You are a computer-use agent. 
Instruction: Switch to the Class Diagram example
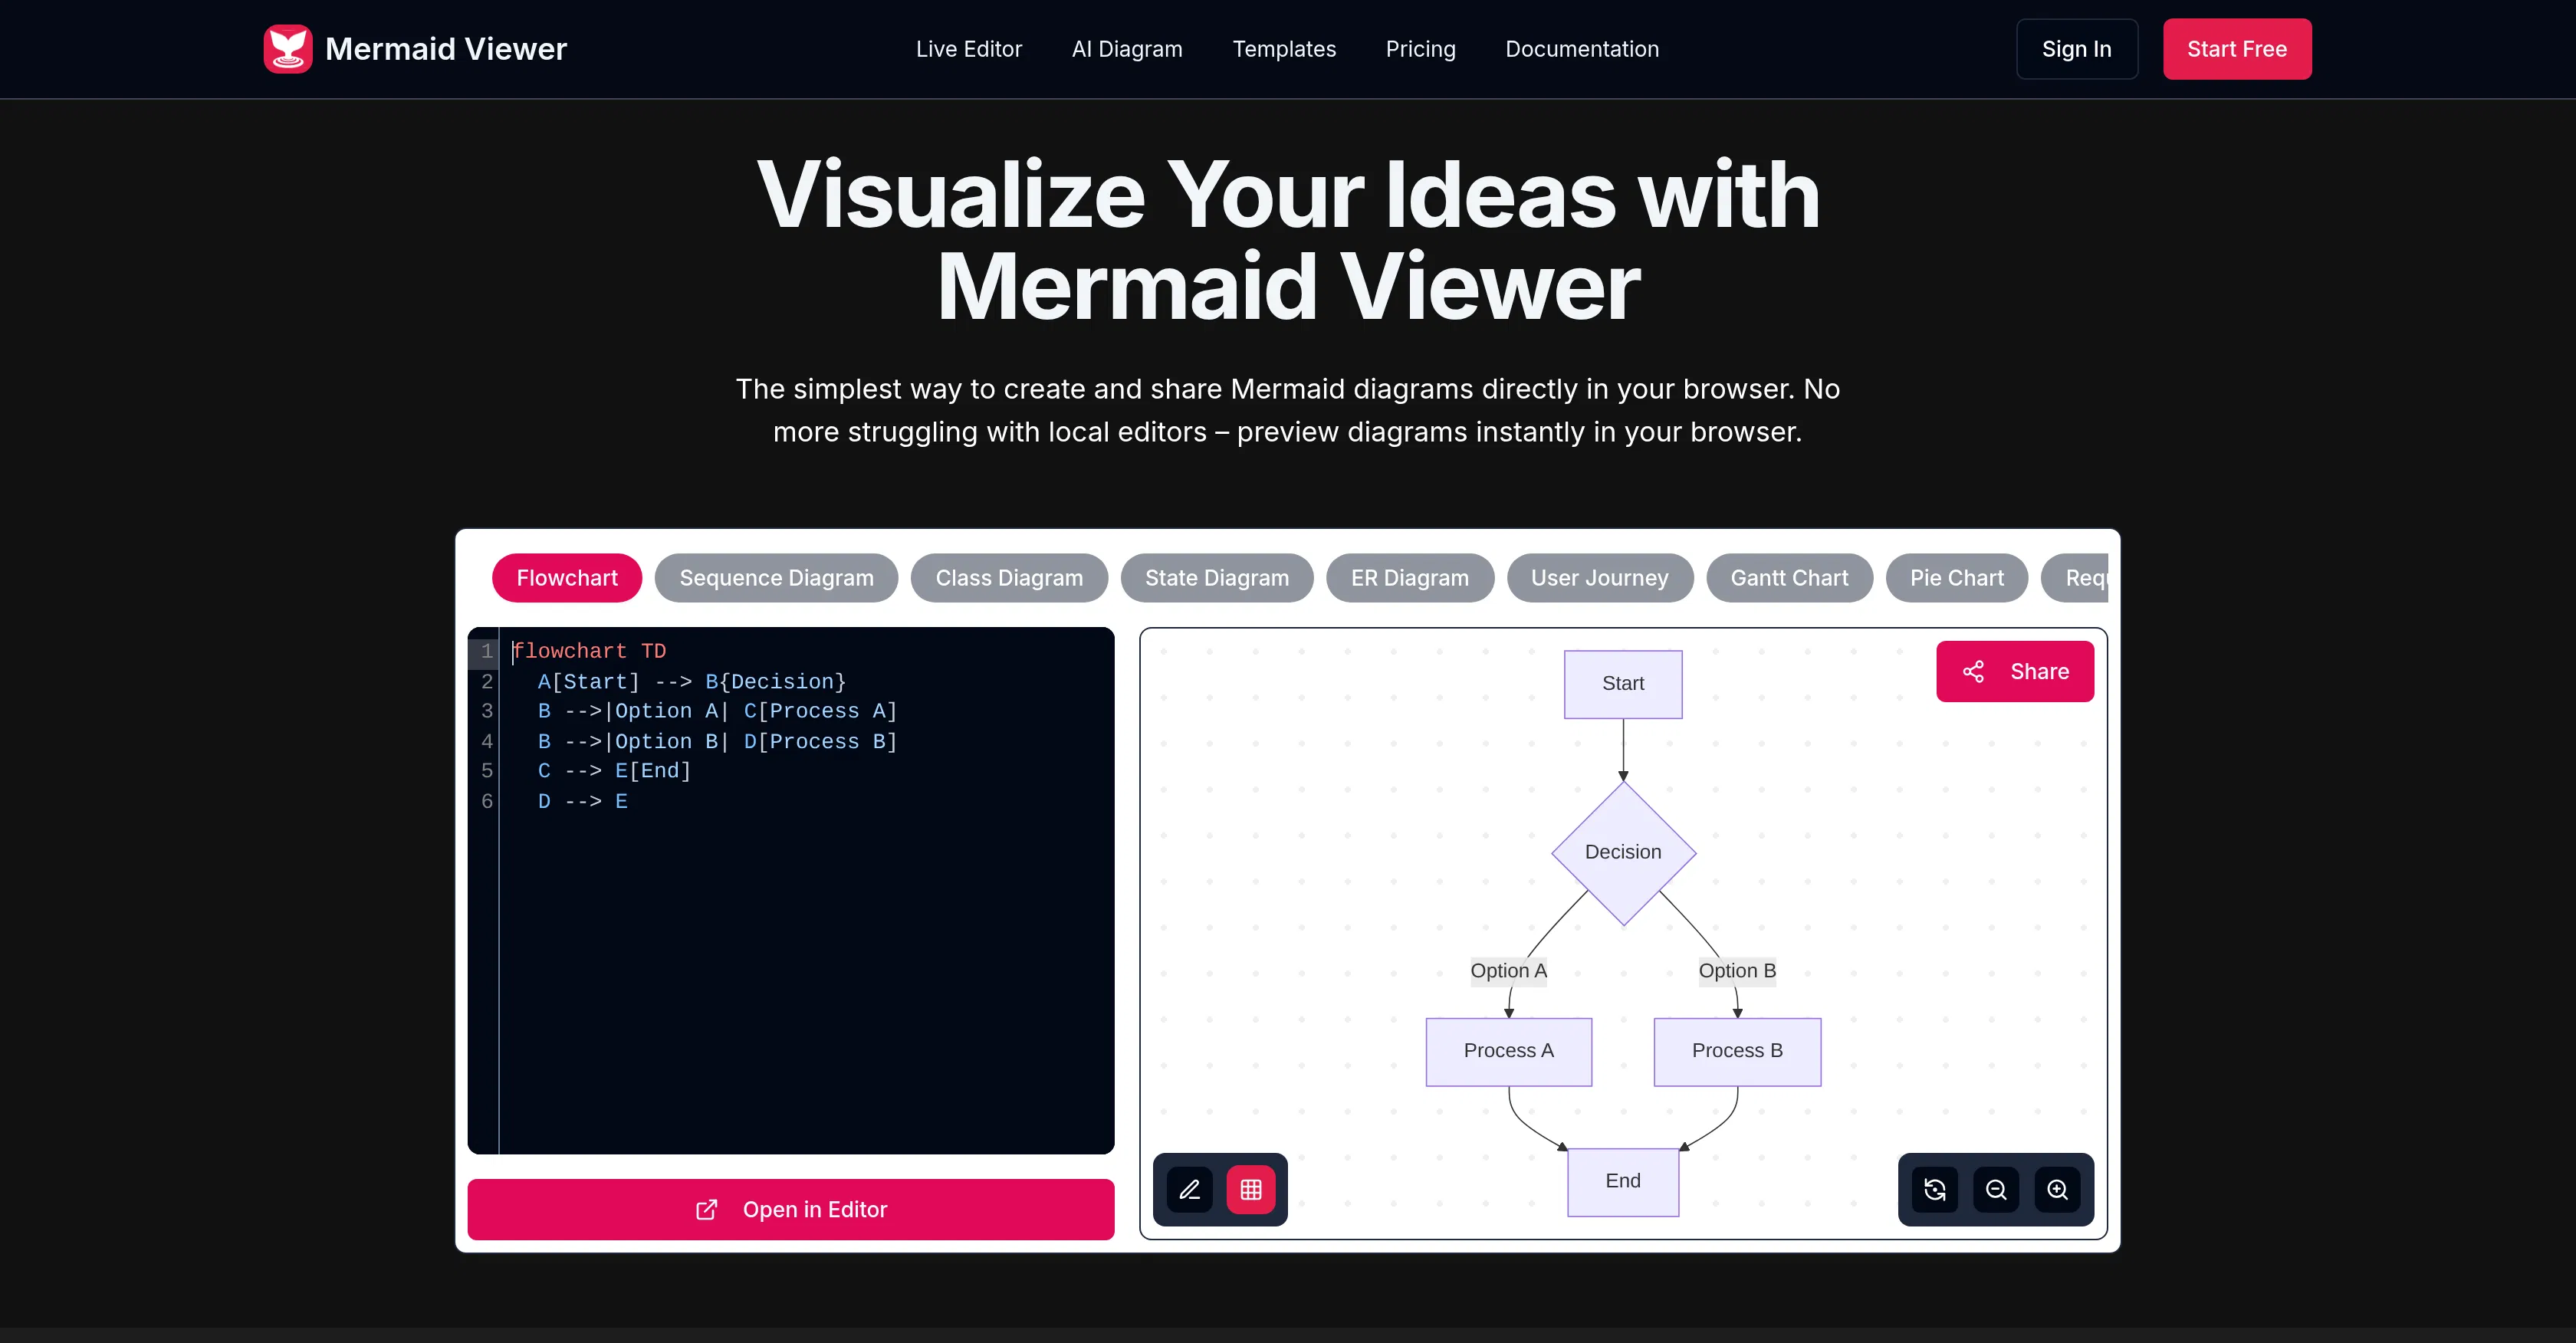(1009, 578)
